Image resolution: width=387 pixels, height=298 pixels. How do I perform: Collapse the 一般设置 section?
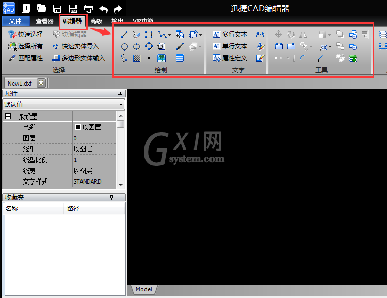click(x=8, y=116)
